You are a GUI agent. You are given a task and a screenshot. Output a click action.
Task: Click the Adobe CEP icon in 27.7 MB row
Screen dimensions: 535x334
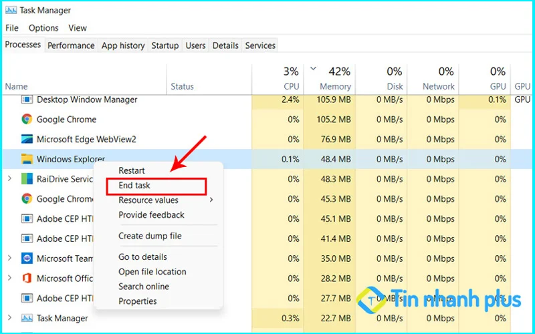27,298
